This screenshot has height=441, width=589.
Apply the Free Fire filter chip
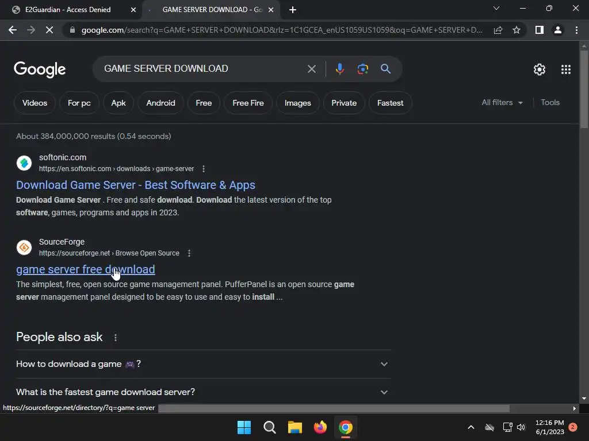248,103
